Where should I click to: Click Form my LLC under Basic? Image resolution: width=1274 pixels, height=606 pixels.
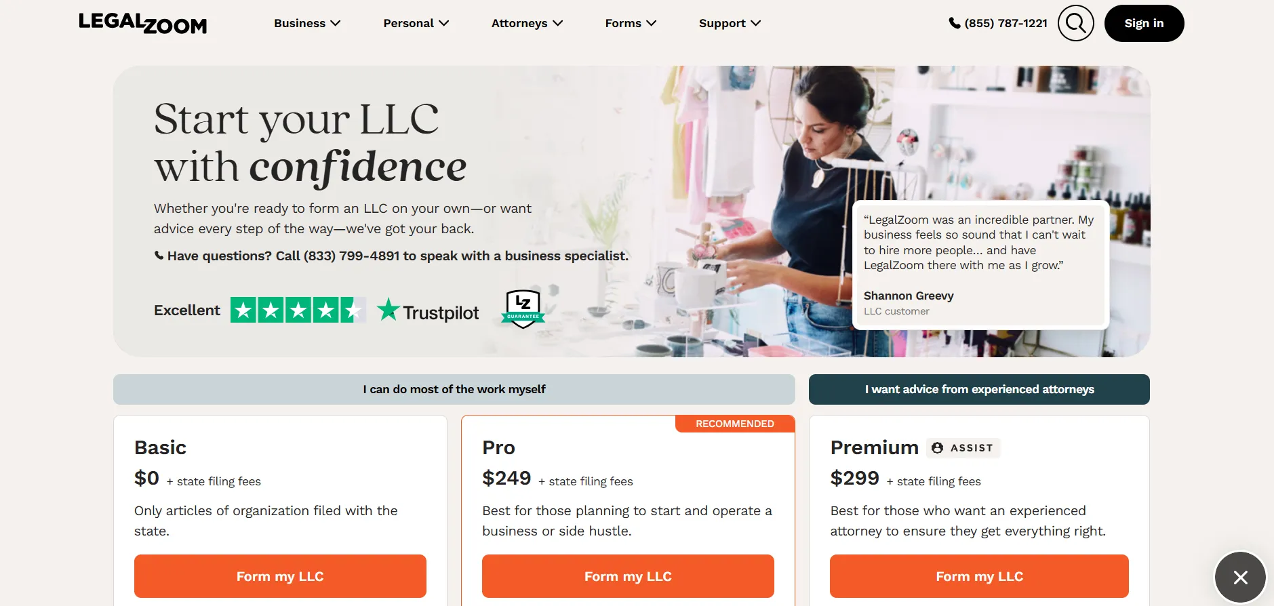(280, 576)
